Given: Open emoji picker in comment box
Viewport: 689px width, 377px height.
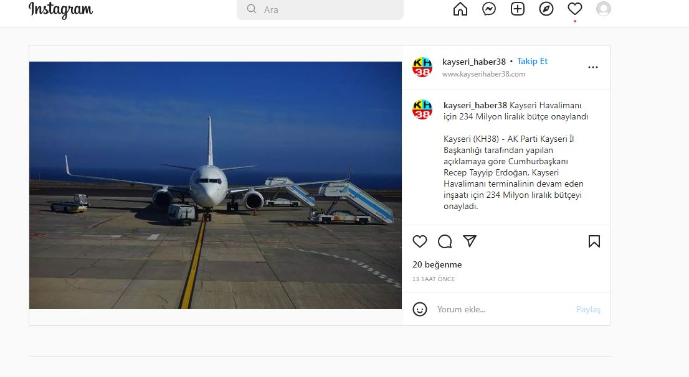Looking at the screenshot, I should (x=421, y=309).
